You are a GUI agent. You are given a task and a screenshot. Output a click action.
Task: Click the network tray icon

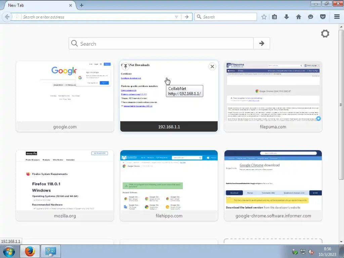click(x=303, y=252)
